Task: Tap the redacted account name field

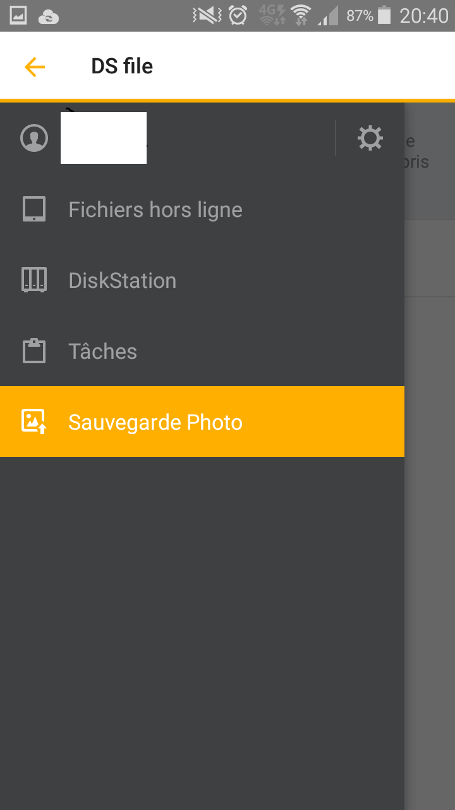Action: click(x=104, y=138)
